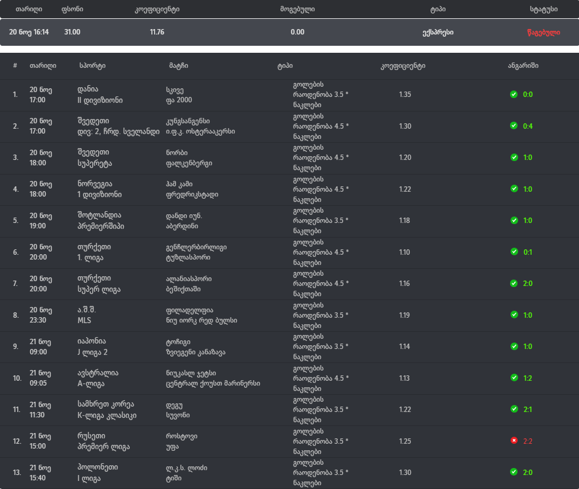Click green check beside the 0:4 score
Screen dimensions: 579x489
tap(514, 125)
